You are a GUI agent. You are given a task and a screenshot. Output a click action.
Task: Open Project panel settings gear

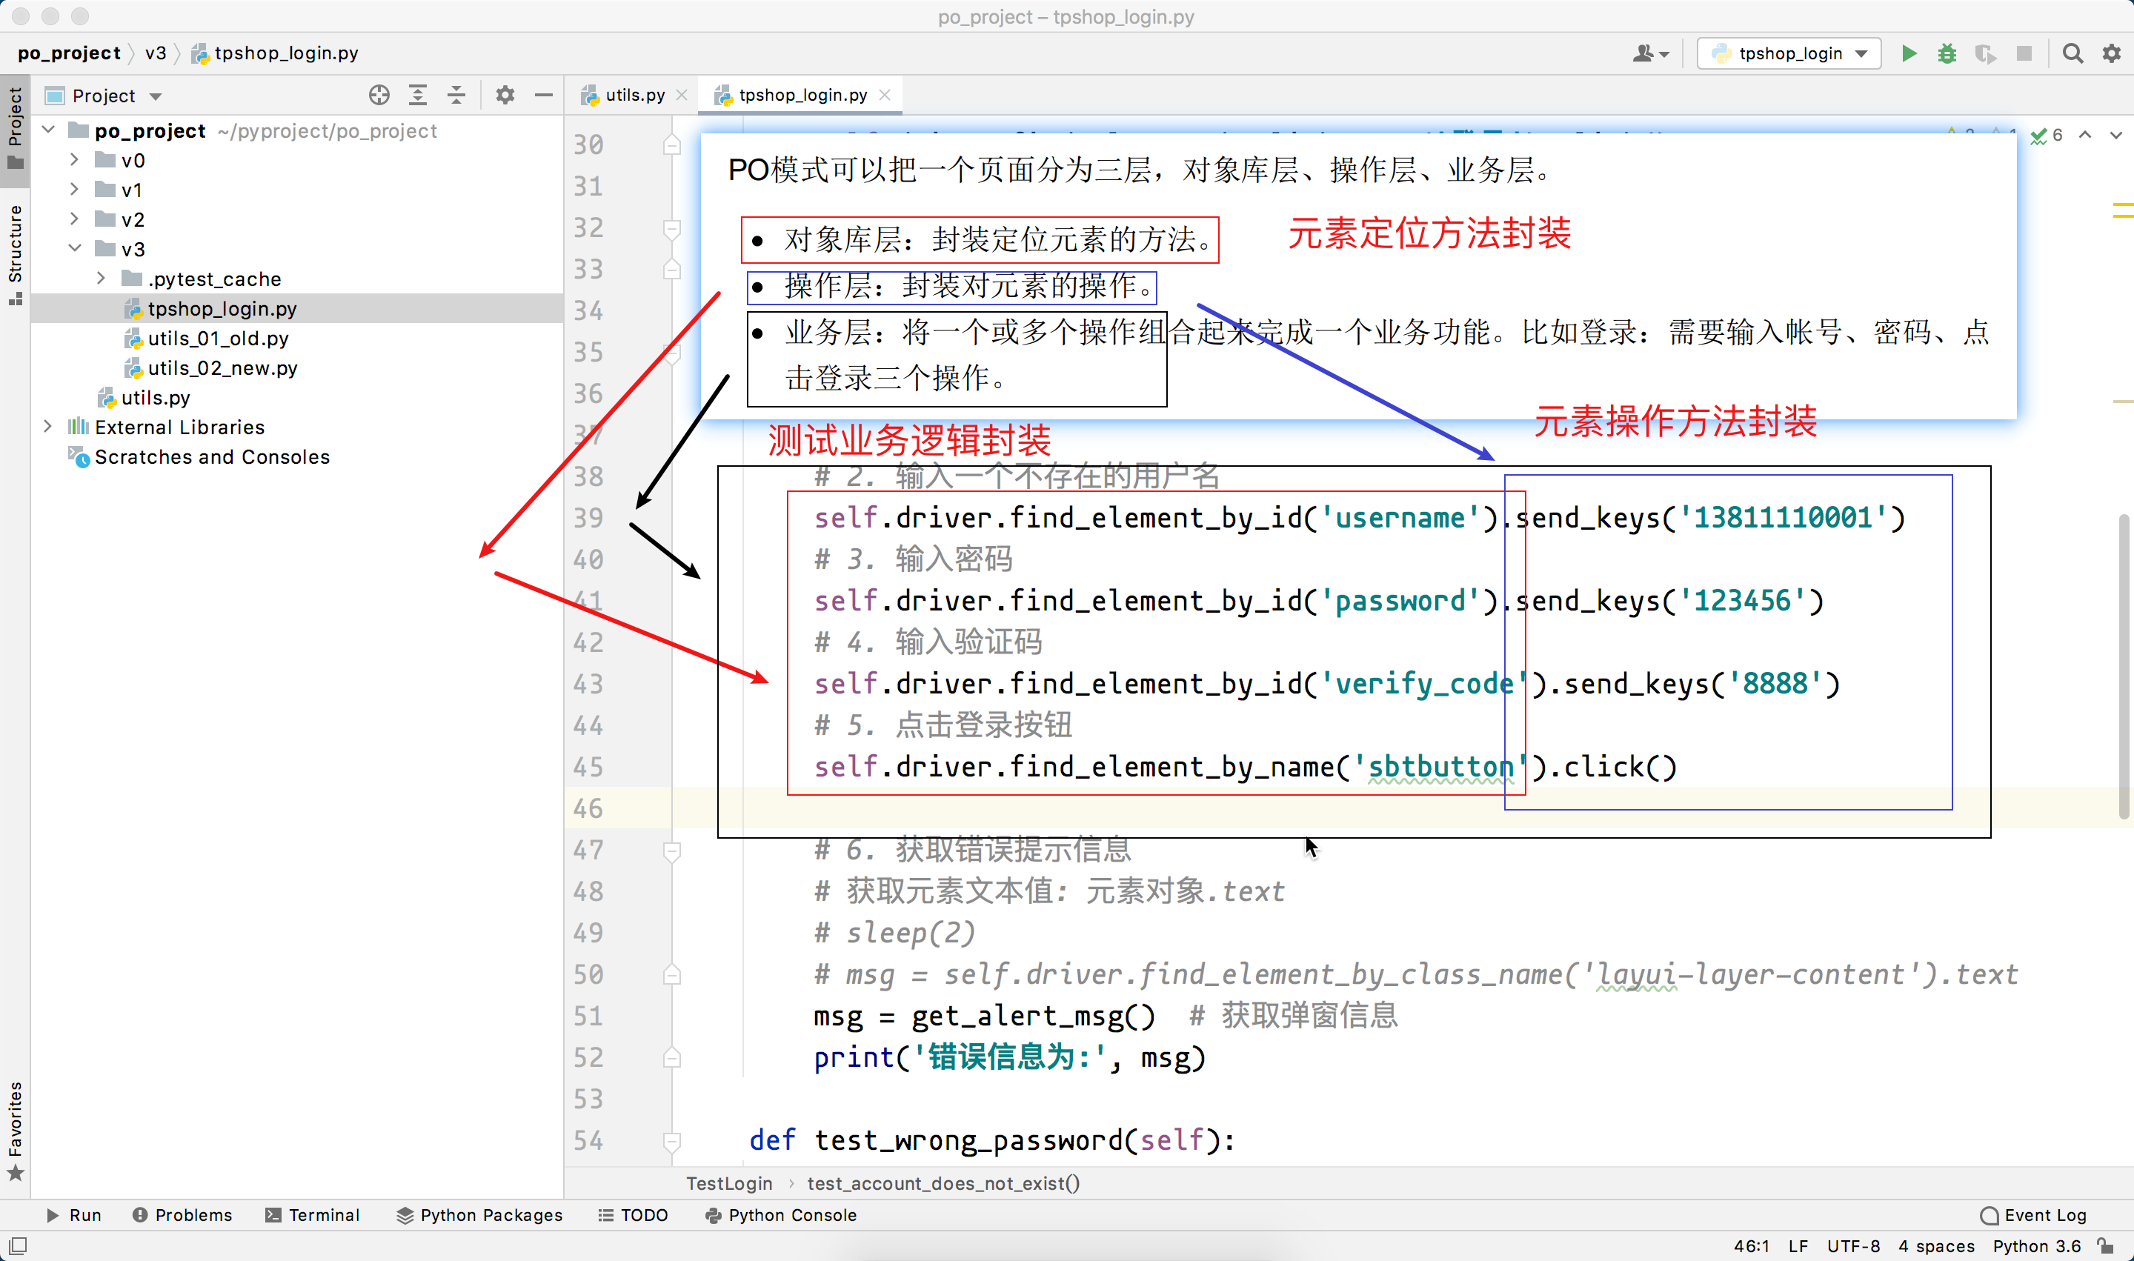[505, 95]
